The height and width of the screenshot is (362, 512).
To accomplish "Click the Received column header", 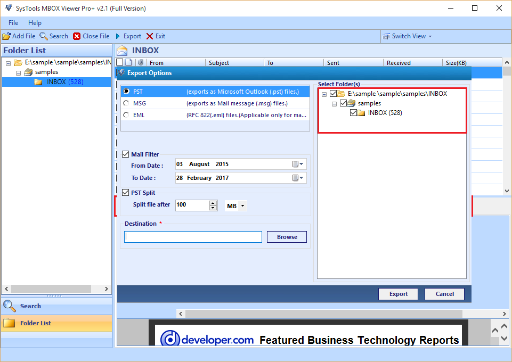I will click(x=413, y=63).
